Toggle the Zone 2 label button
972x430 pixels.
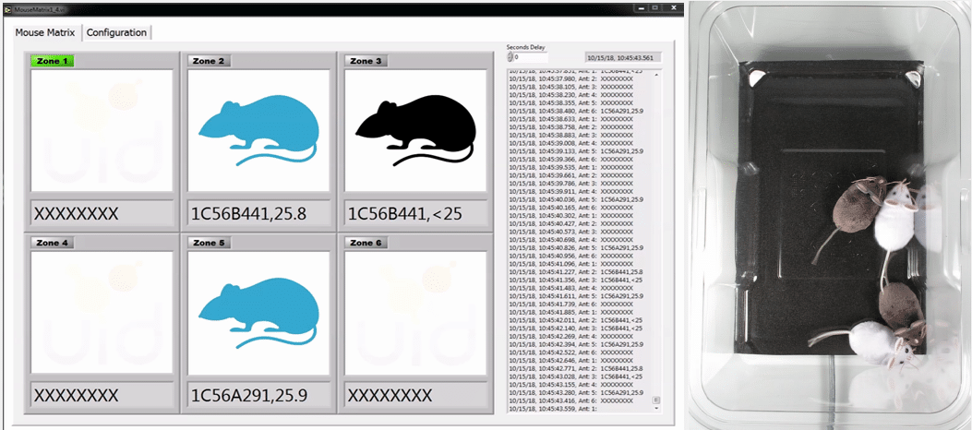coord(209,61)
